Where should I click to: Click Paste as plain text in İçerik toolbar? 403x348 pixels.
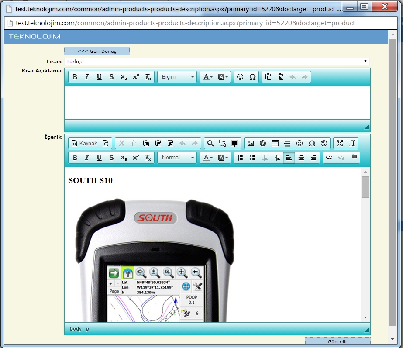158,143
